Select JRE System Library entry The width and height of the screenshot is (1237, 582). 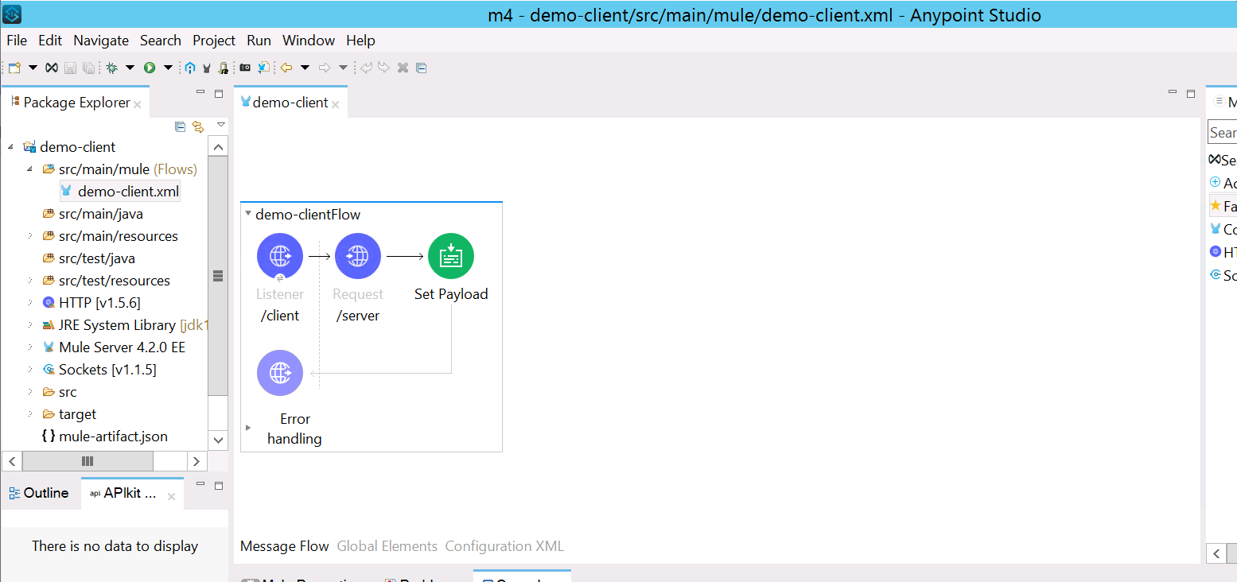[125, 325]
